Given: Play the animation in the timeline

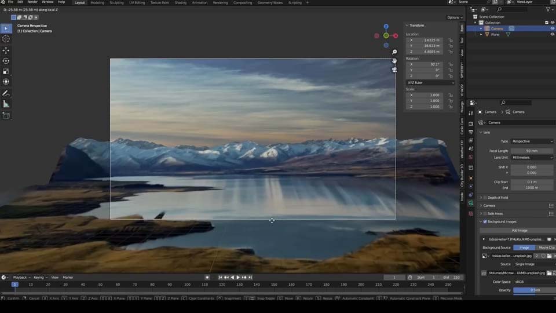Looking at the screenshot, I should pos(238,278).
